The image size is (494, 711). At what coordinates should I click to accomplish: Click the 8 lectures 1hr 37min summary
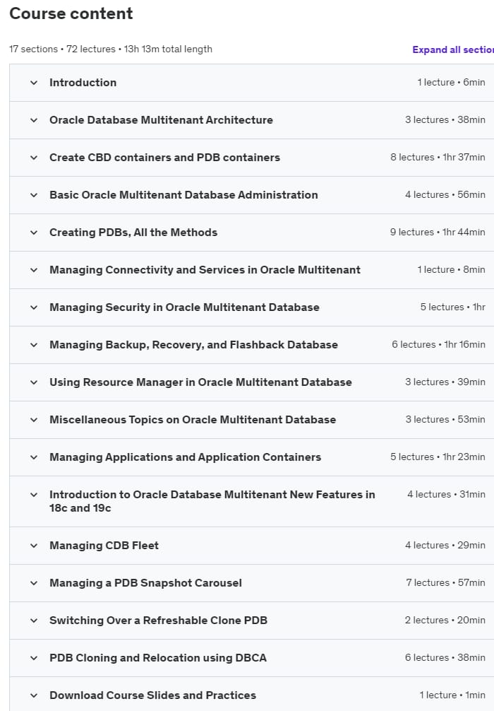pos(438,158)
